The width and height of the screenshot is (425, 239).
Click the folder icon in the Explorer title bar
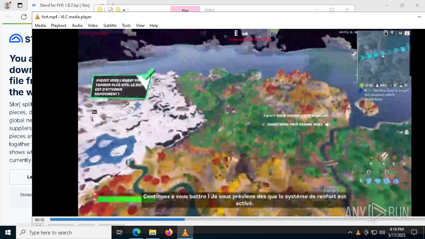(x=100, y=10)
